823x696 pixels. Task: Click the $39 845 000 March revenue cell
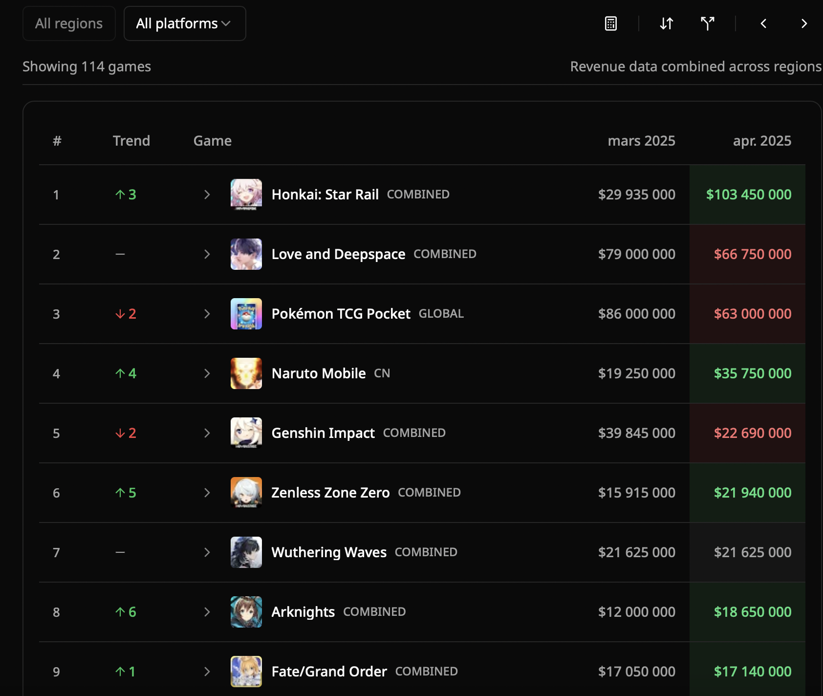click(x=637, y=433)
